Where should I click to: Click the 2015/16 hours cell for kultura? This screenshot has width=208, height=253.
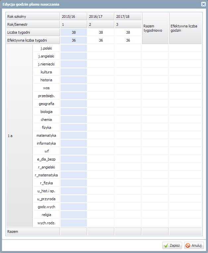(74, 72)
